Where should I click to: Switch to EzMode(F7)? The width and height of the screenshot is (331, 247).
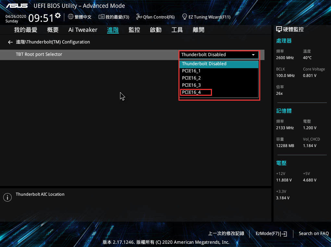(271, 234)
